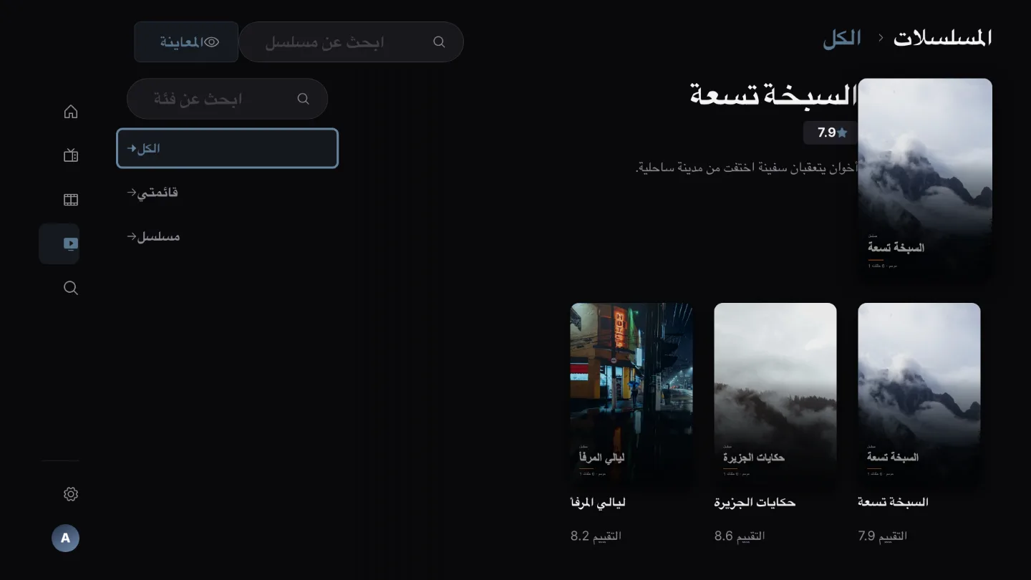
Task: Open the السبخة تسعة card in grid
Action: pyautogui.click(x=919, y=395)
